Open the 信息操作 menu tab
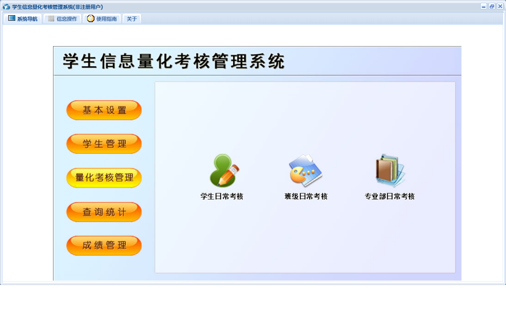The width and height of the screenshot is (506, 330). point(63,19)
